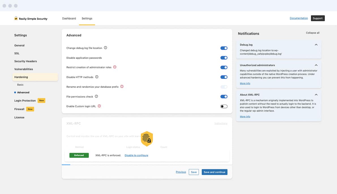337x194 pixels.
Task: Enable the Custom login URL toggle
Action: coord(224,106)
